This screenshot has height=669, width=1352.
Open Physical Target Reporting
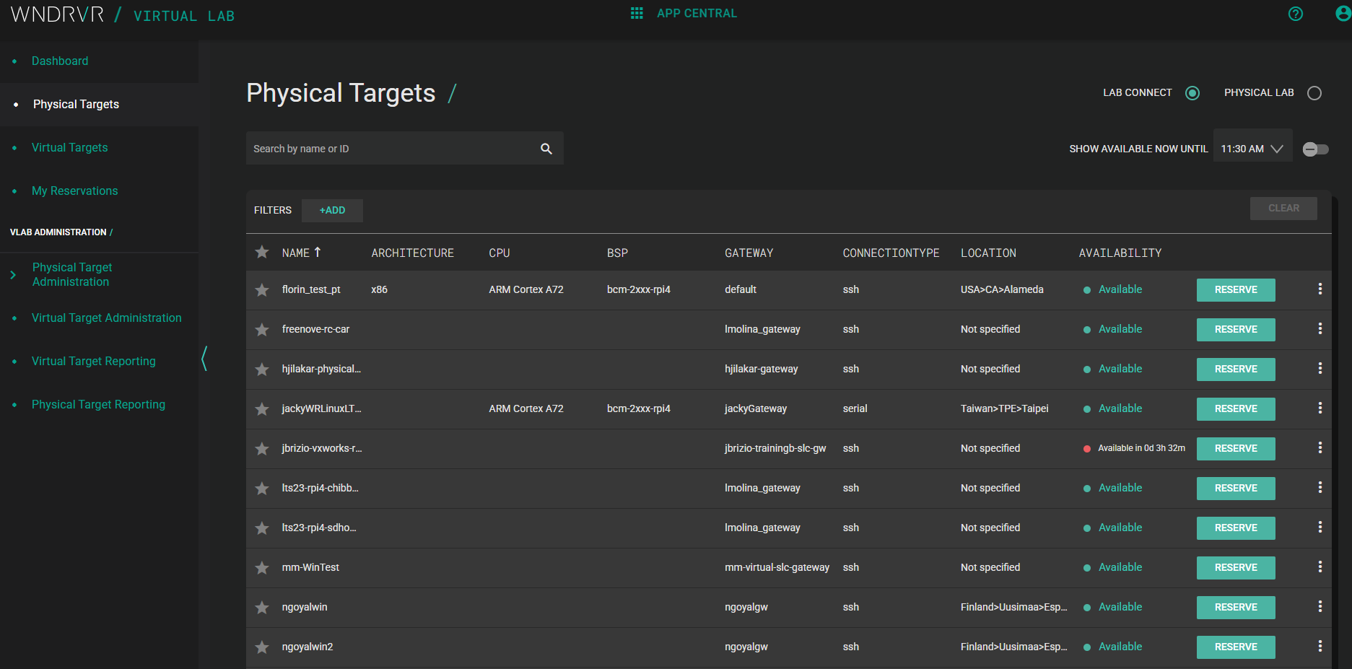coord(98,405)
